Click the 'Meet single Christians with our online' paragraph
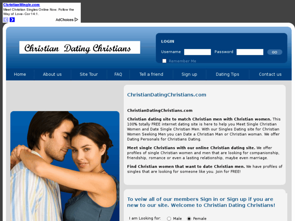The width and height of the screenshot is (295, 221). coord(203,153)
